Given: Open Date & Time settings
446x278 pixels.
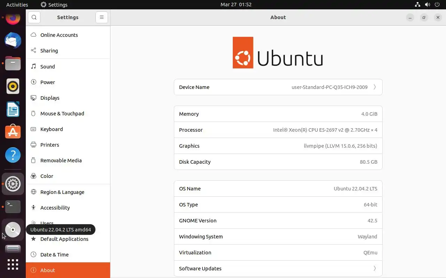Looking at the screenshot, I should tap(68, 254).
